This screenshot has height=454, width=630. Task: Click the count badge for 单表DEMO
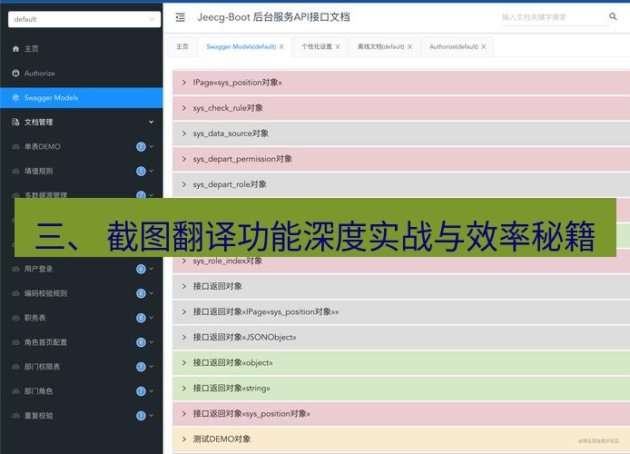click(141, 147)
